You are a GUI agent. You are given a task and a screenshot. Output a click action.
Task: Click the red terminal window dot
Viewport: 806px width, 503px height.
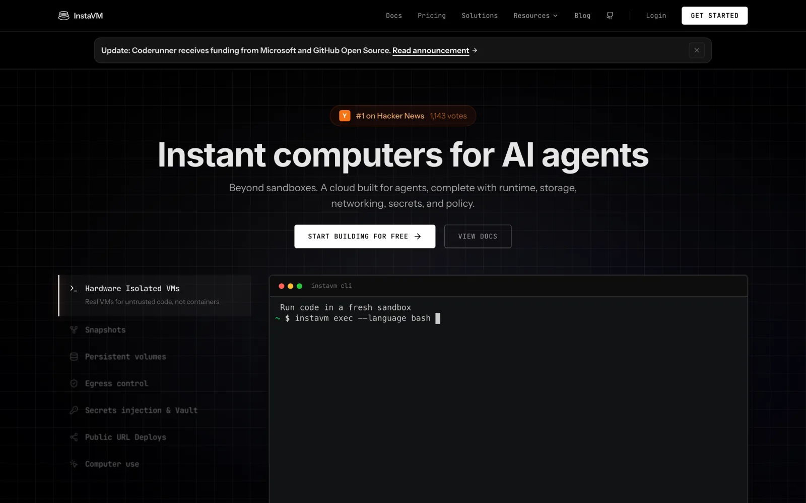[282, 286]
